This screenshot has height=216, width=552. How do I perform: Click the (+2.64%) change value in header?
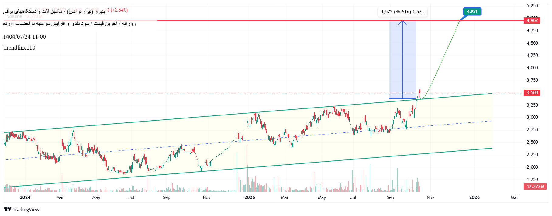click(119, 10)
